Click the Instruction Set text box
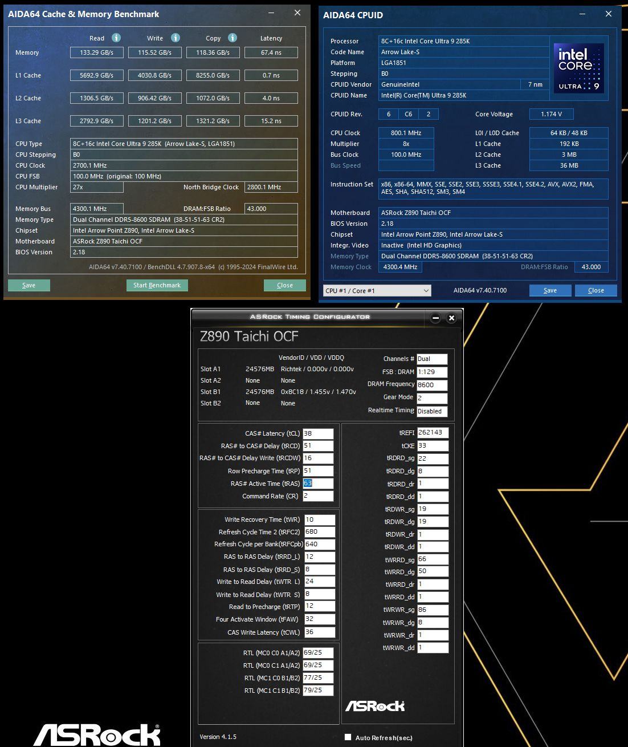 coord(494,189)
